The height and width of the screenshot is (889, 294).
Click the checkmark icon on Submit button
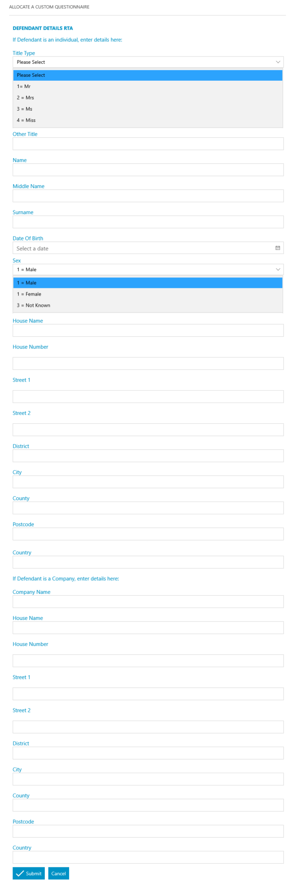(20, 873)
